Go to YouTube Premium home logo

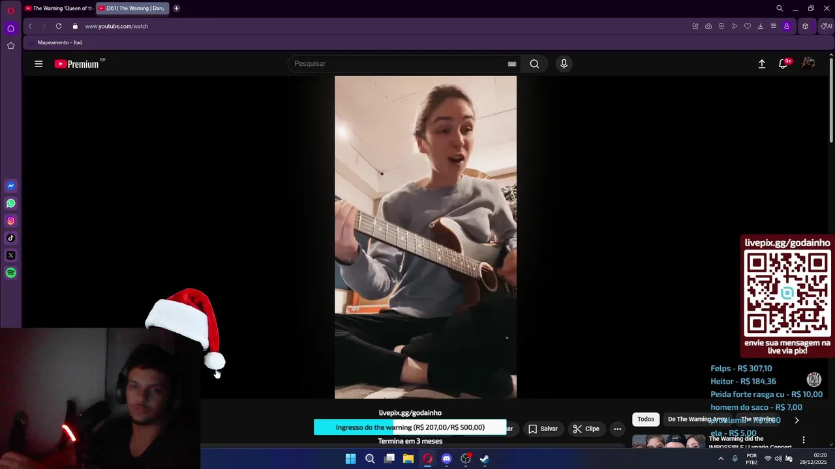coord(77,64)
